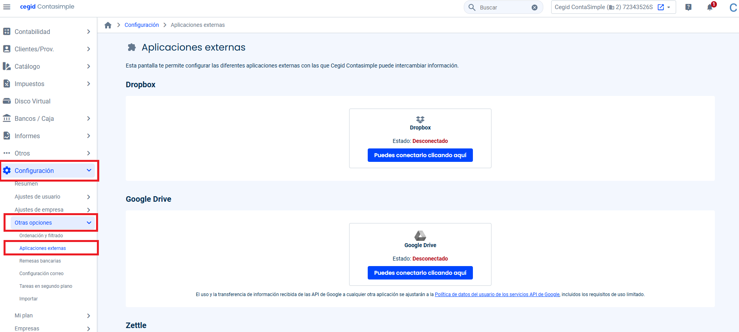Open Disco Virtual menu item
739x332 pixels.
(32, 101)
